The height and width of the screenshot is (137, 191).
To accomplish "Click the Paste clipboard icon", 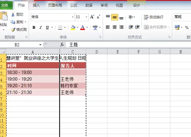I will coord(4,16).
